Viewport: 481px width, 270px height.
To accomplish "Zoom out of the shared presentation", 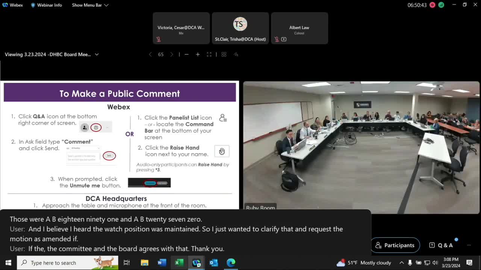I will [186, 54].
